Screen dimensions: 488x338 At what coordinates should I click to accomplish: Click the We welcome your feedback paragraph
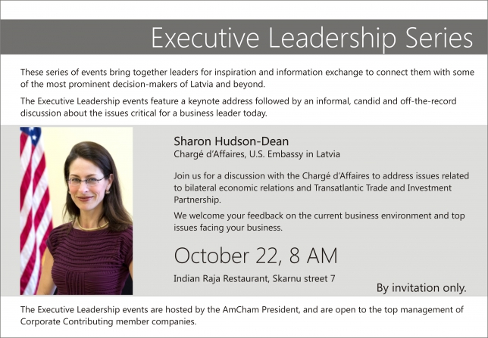pyautogui.click(x=319, y=222)
